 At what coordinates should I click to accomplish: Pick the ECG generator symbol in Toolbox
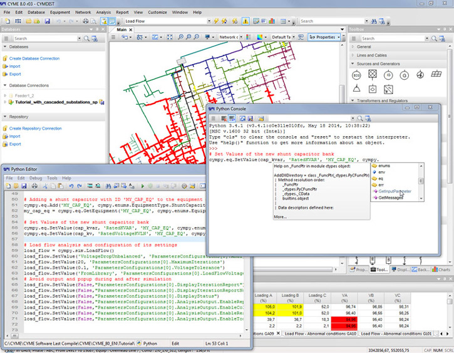pyautogui.click(x=356, y=74)
